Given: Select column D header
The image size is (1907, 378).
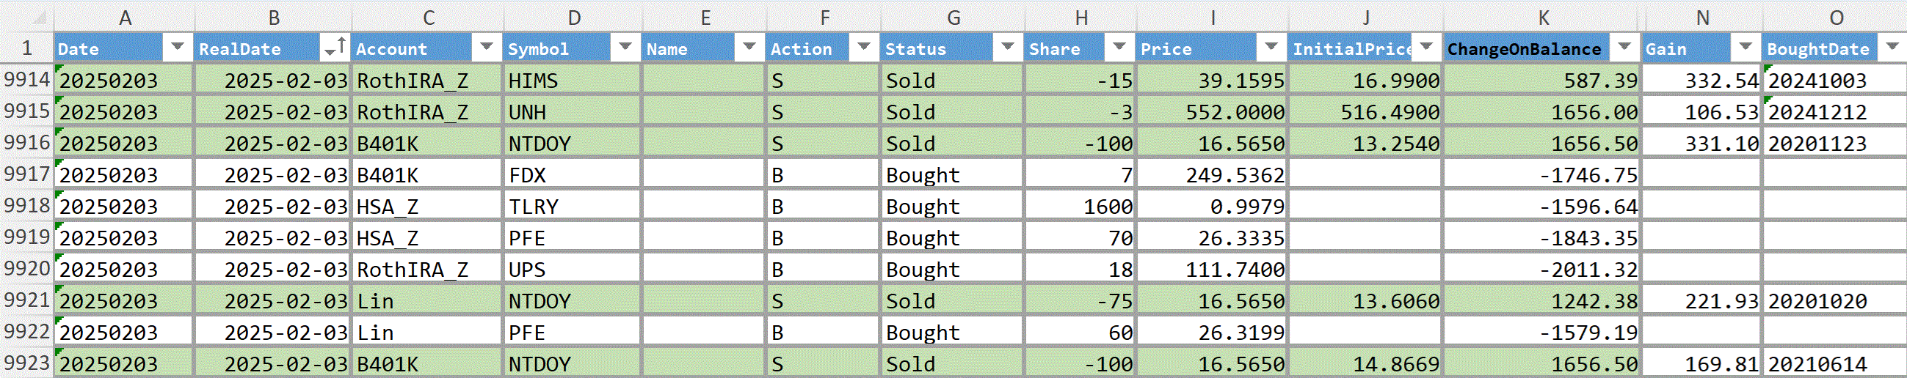Looking at the screenshot, I should coord(574,17).
